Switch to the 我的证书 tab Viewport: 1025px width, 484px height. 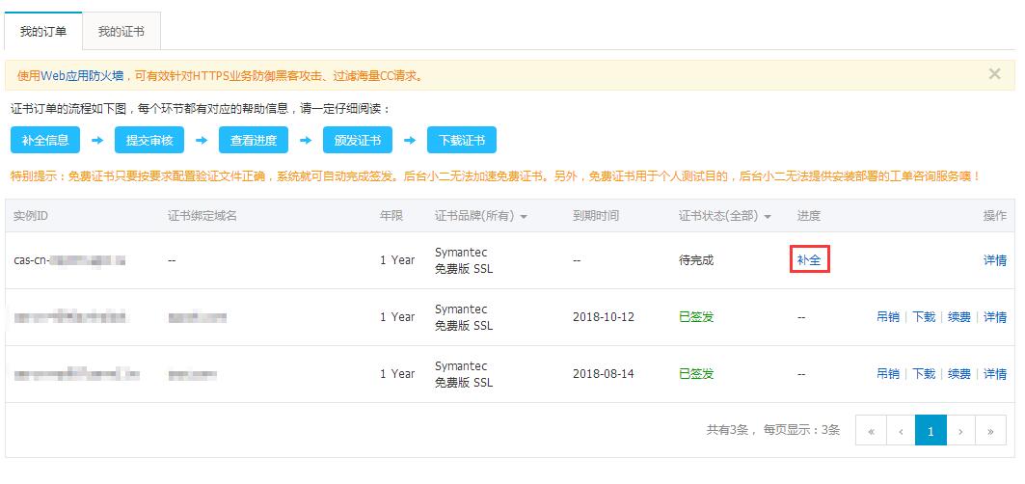pos(121,32)
